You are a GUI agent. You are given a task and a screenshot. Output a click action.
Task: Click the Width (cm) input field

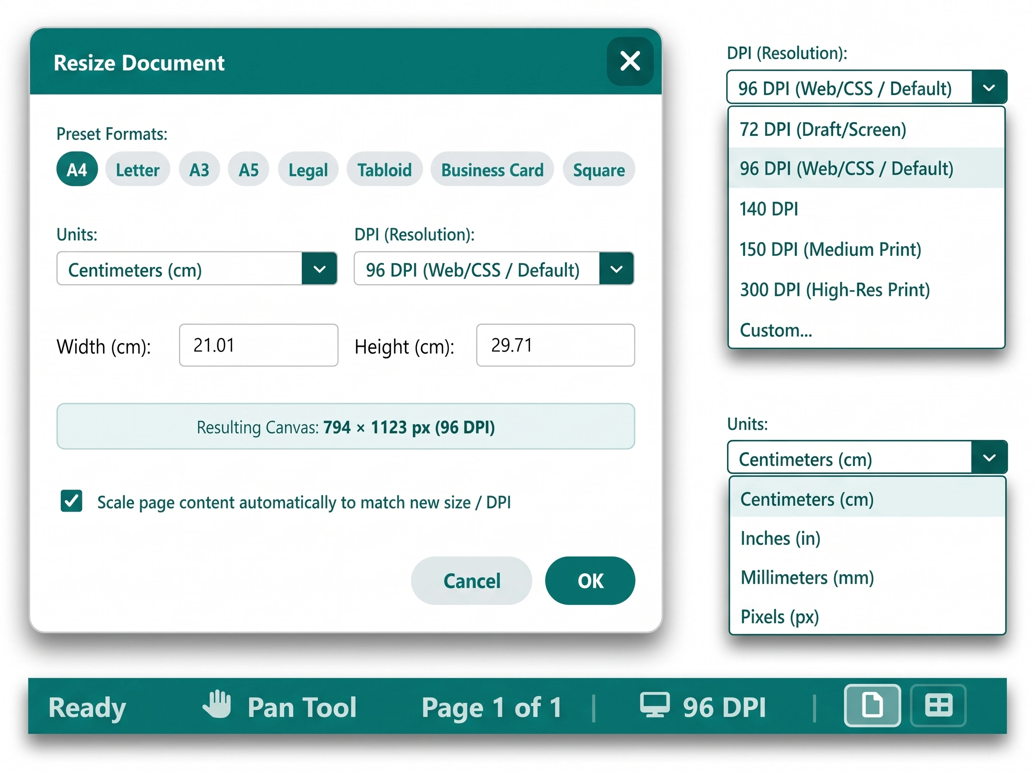point(258,346)
